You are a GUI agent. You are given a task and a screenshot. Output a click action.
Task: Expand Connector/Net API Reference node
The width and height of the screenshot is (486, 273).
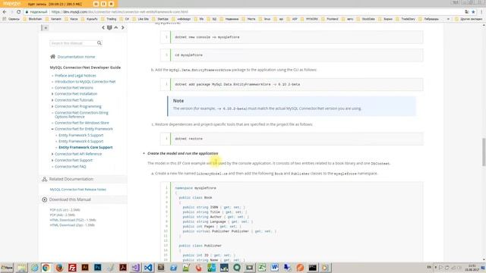[x=52, y=154]
